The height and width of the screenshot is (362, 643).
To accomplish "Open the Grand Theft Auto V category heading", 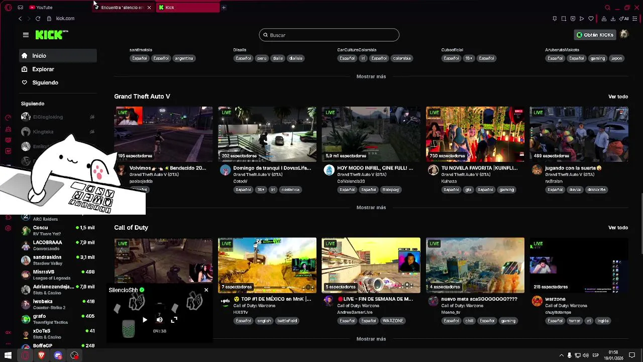I will (142, 97).
